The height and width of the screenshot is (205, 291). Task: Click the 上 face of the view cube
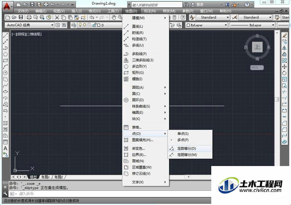(257, 47)
